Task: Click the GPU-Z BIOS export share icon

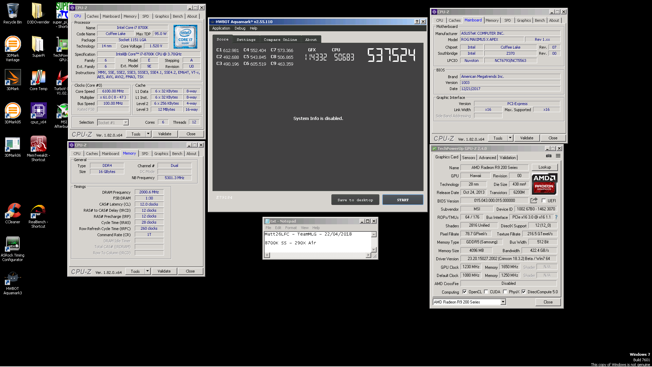Action: point(534,200)
